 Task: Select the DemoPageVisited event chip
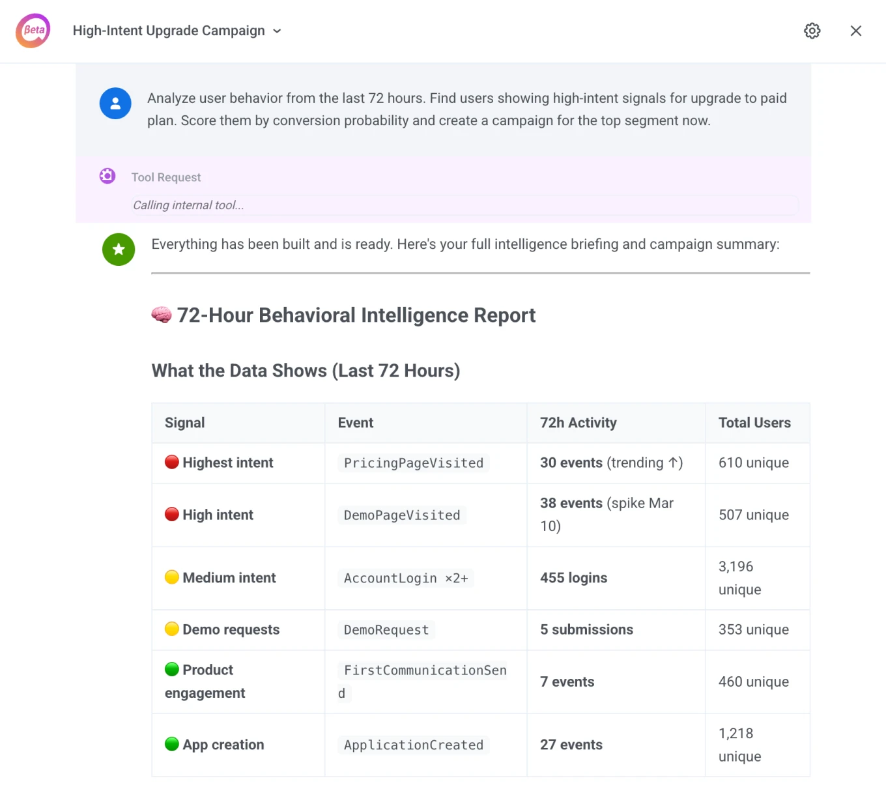coord(401,515)
